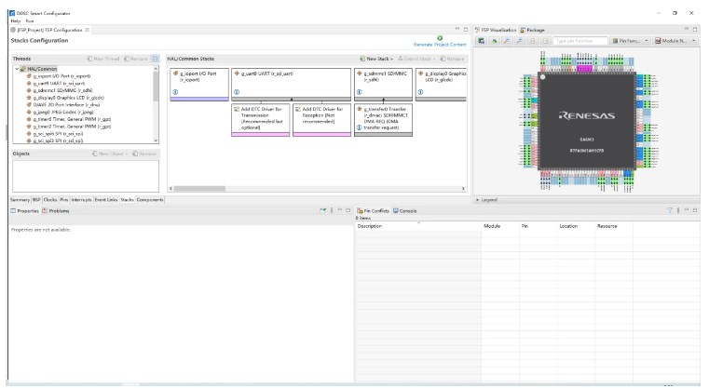This screenshot has width=709, height=388.
Task: Click info icon on g_display0 Graphics LCD stack
Action: point(420,92)
